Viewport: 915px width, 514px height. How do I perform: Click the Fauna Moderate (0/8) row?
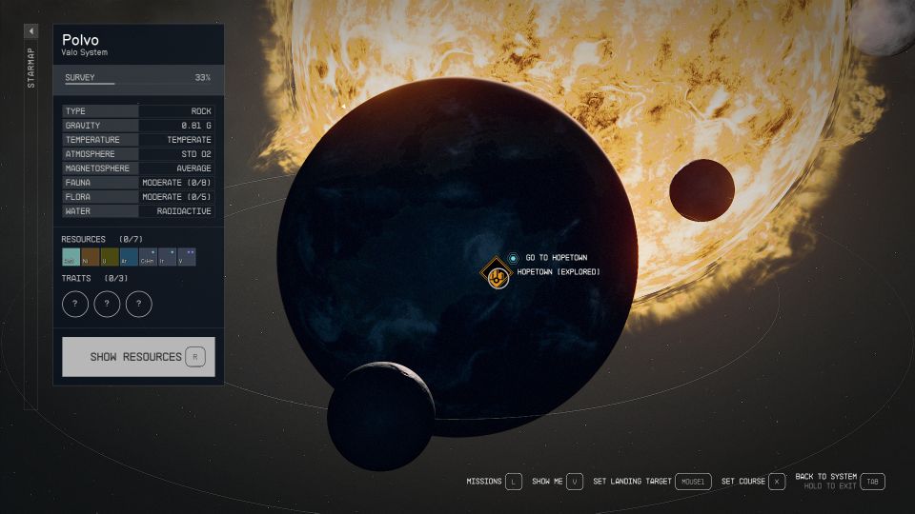[138, 183]
